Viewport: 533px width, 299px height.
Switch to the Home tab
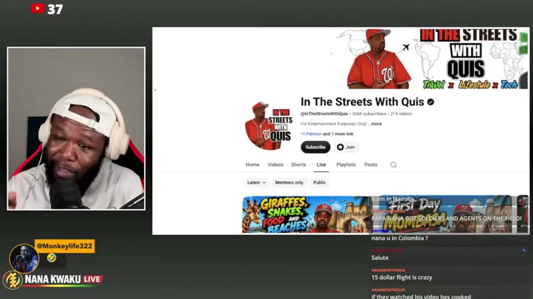point(253,164)
